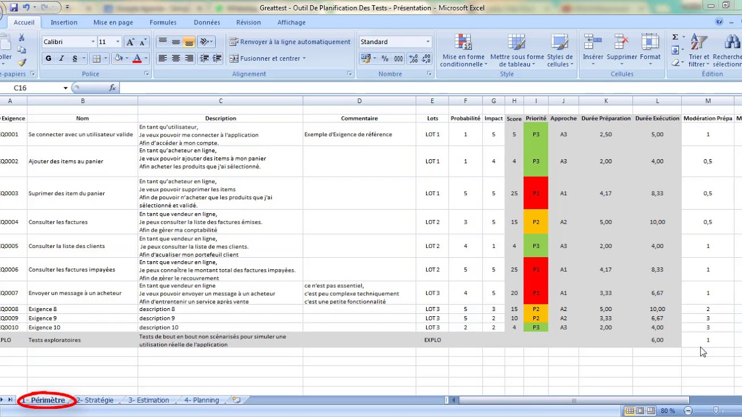Click Mettre sous forme de tableau
Viewport: 742px width, 417px height.
(x=517, y=51)
